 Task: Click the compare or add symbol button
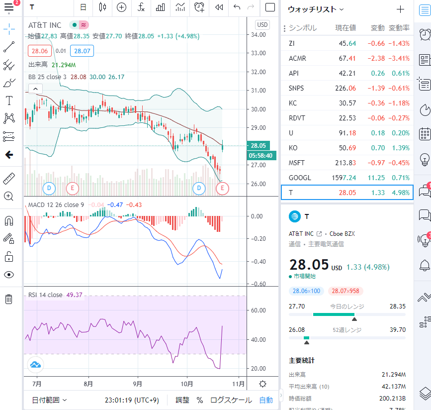(121, 7)
